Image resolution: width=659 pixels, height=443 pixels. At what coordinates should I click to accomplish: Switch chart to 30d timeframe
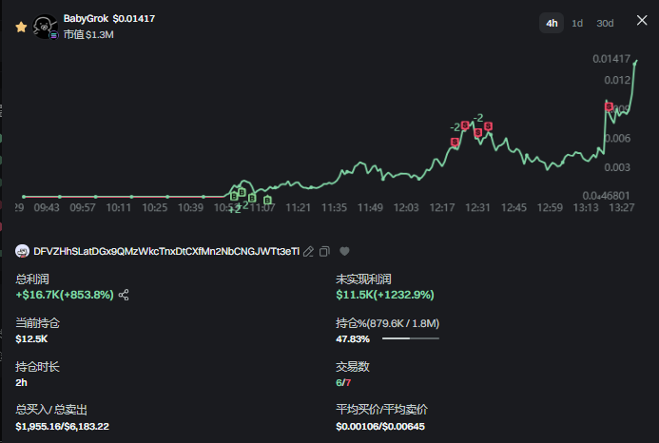(x=605, y=23)
